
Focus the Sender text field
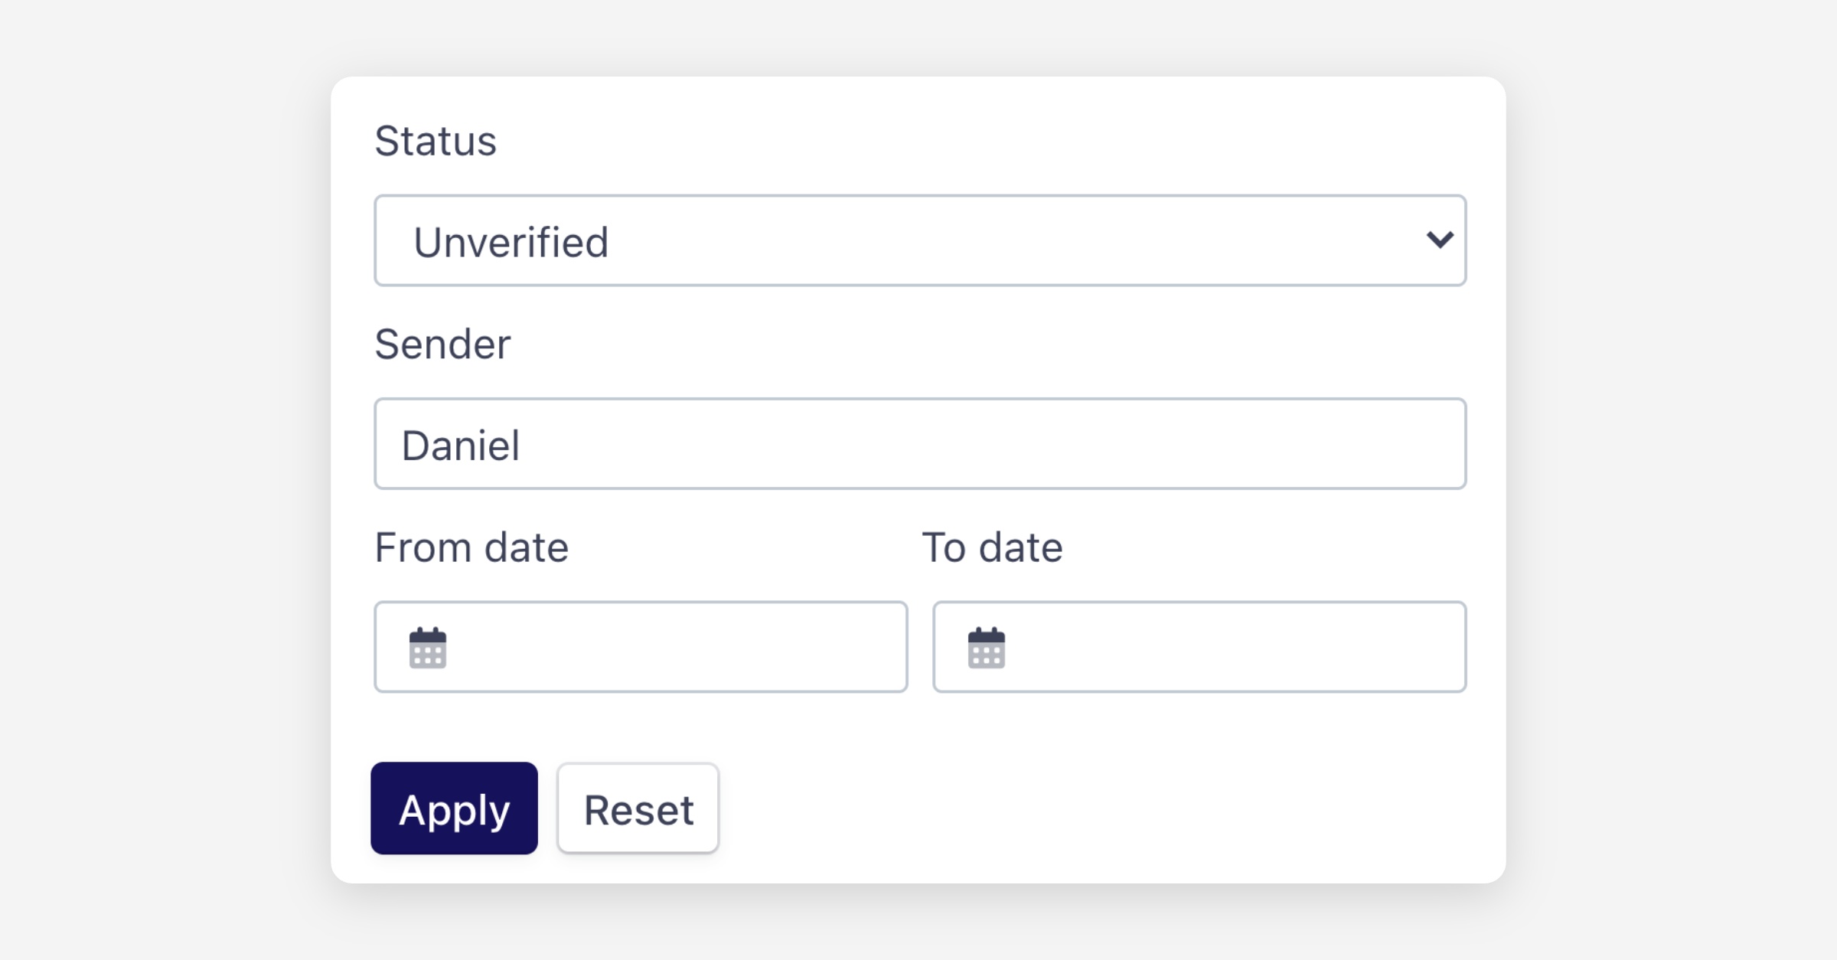coord(918,443)
